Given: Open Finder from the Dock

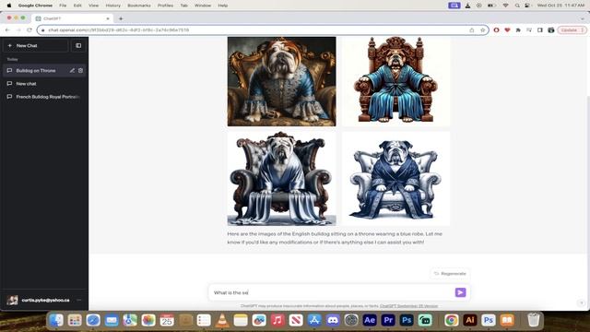Looking at the screenshot, I should point(56,320).
